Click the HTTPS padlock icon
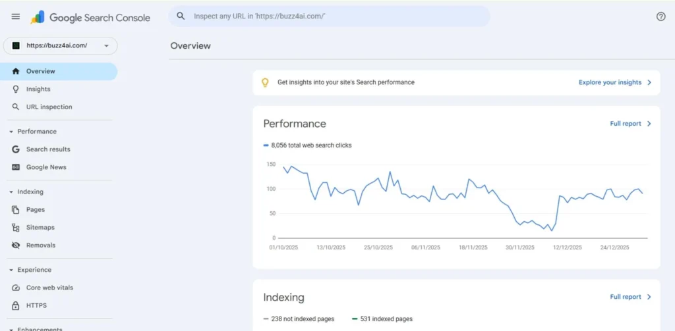This screenshot has height=331, width=675. click(16, 305)
